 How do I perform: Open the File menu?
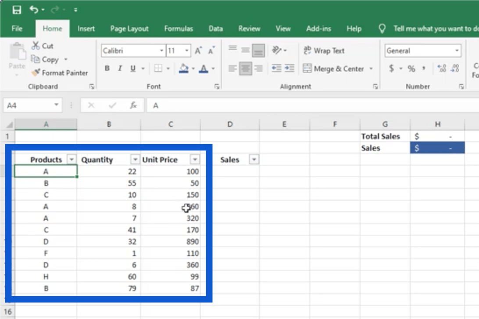coord(17,28)
